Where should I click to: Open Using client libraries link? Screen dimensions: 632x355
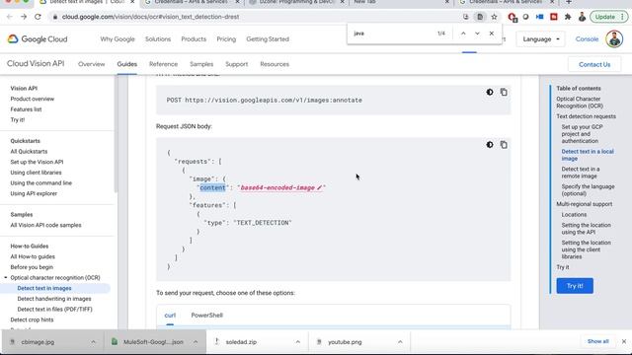coord(36,173)
